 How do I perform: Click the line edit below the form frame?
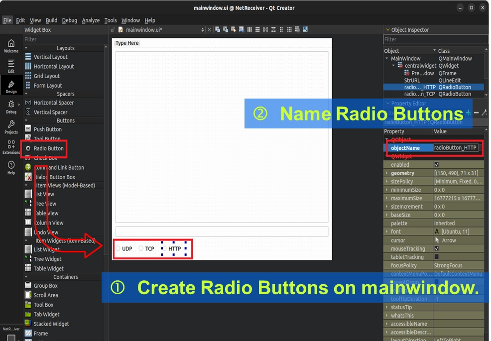coord(222,231)
